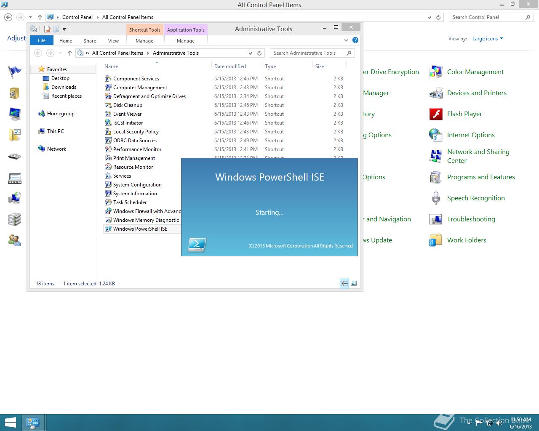This screenshot has width=539, height=431.
Task: Open Flash Player icon in Control Panel
Action: coord(435,114)
